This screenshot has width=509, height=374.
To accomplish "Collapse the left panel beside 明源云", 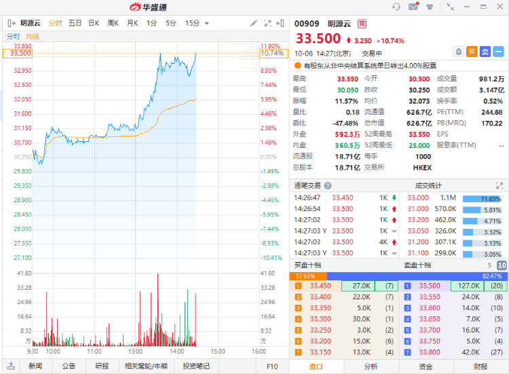I will coord(12,23).
